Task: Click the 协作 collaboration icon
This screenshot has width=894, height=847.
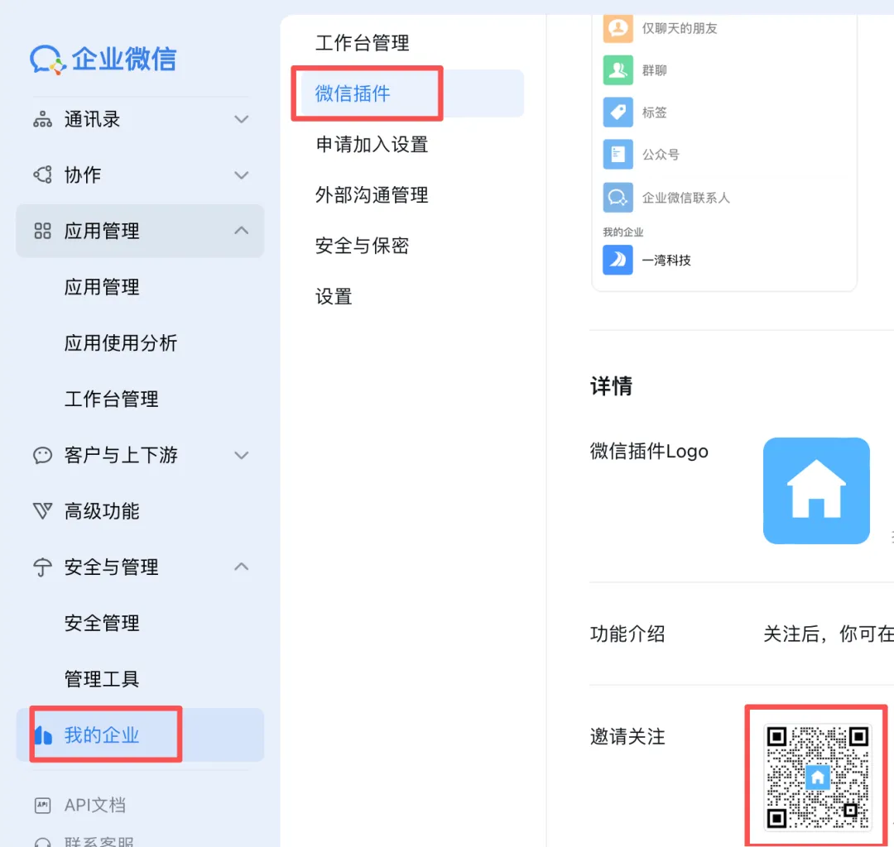Action: 43,175
